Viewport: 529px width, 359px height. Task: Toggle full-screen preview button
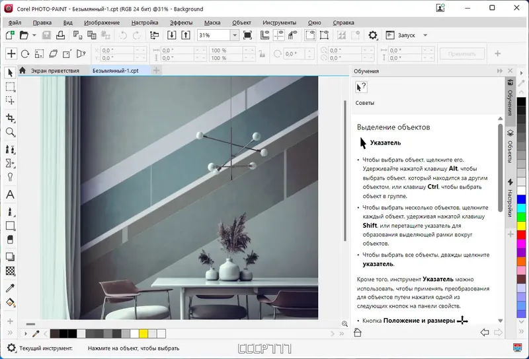pyautogui.click(x=247, y=35)
